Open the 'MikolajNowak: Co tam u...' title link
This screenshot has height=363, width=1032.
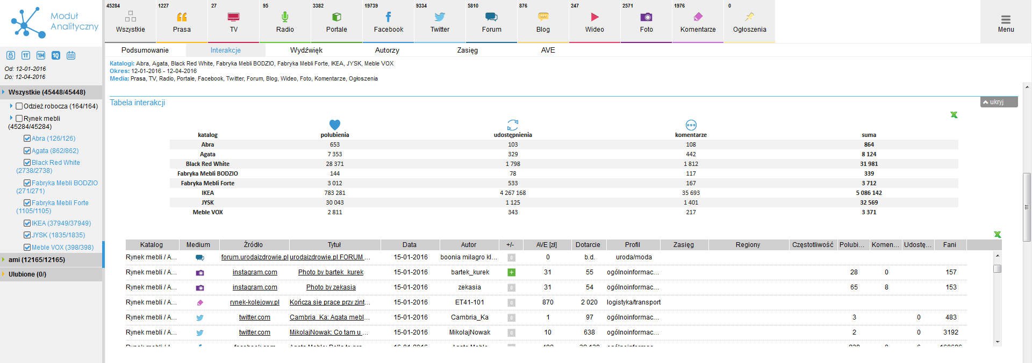(x=328, y=332)
